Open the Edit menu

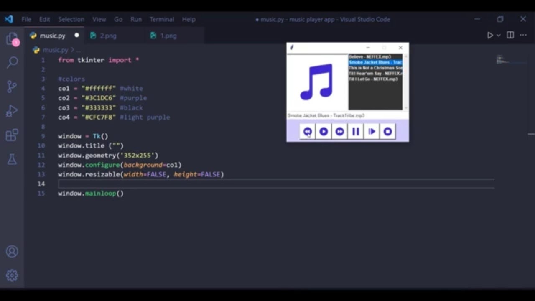pos(45,19)
